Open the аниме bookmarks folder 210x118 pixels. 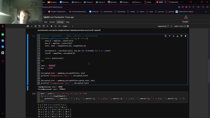[x=131, y=12]
